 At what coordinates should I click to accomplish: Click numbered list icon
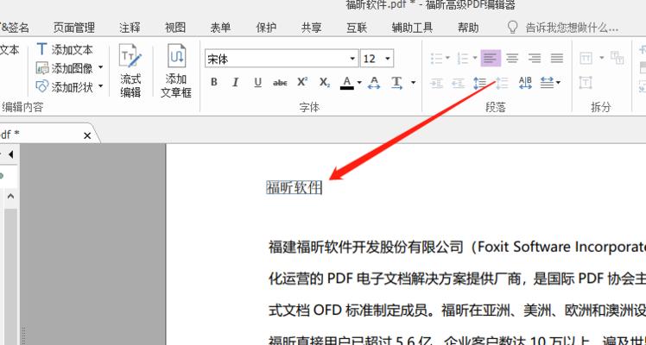(463, 59)
